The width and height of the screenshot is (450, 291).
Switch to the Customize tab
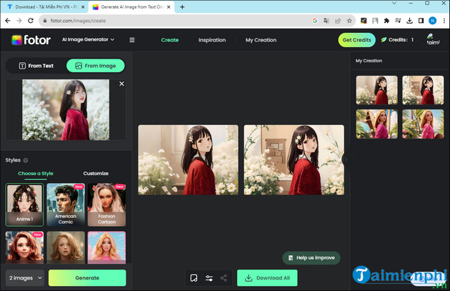pos(96,173)
